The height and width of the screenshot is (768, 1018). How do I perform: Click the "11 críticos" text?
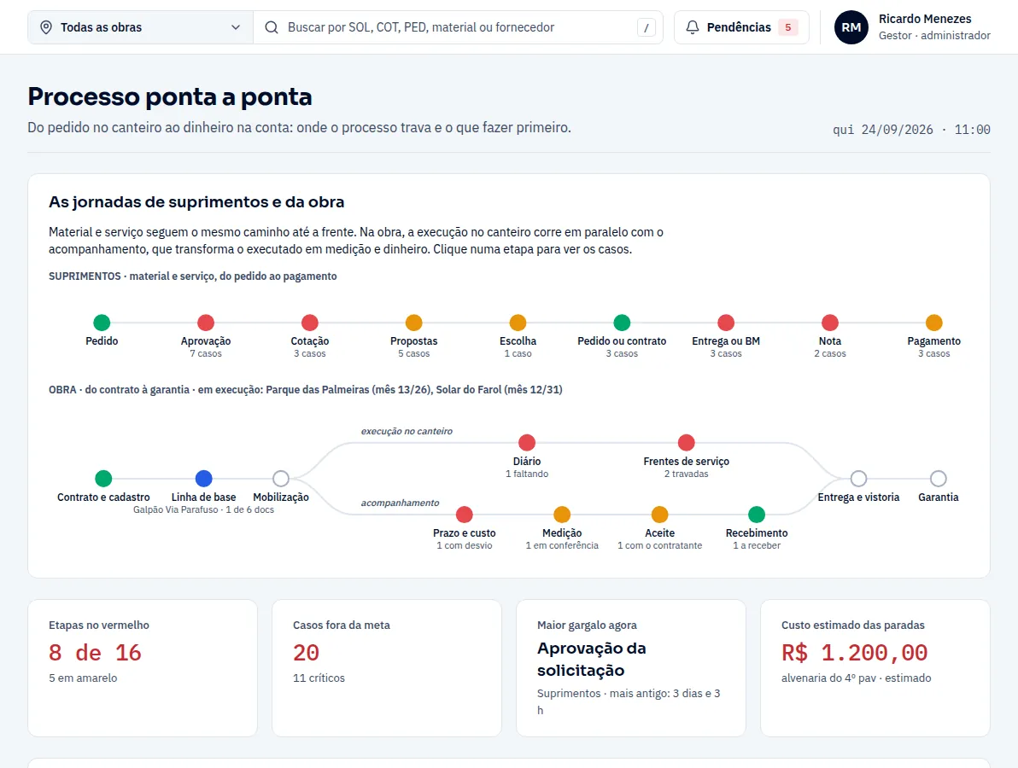click(319, 678)
